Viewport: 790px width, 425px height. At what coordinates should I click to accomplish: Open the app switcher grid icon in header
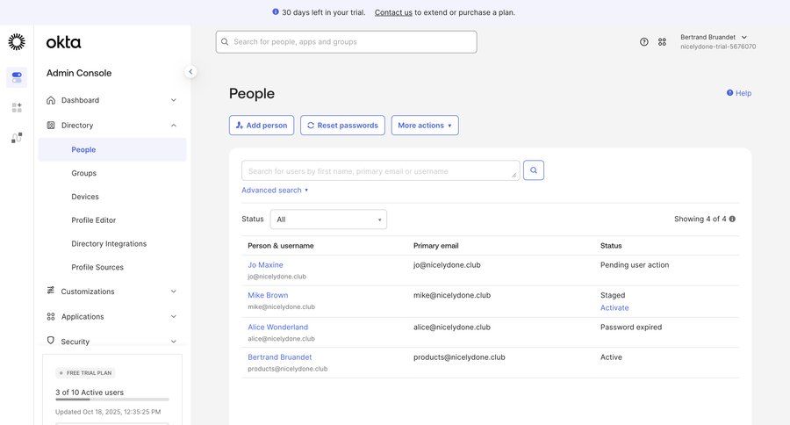click(x=662, y=42)
